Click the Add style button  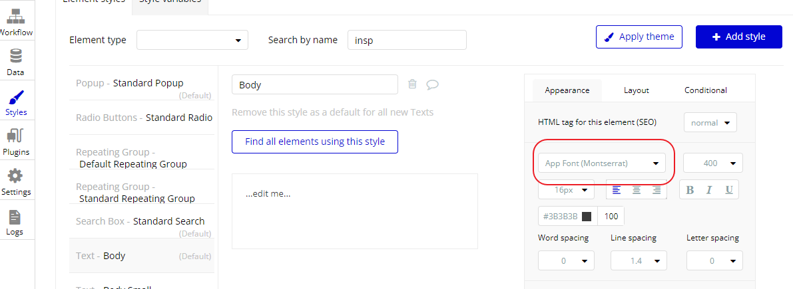[x=738, y=37]
